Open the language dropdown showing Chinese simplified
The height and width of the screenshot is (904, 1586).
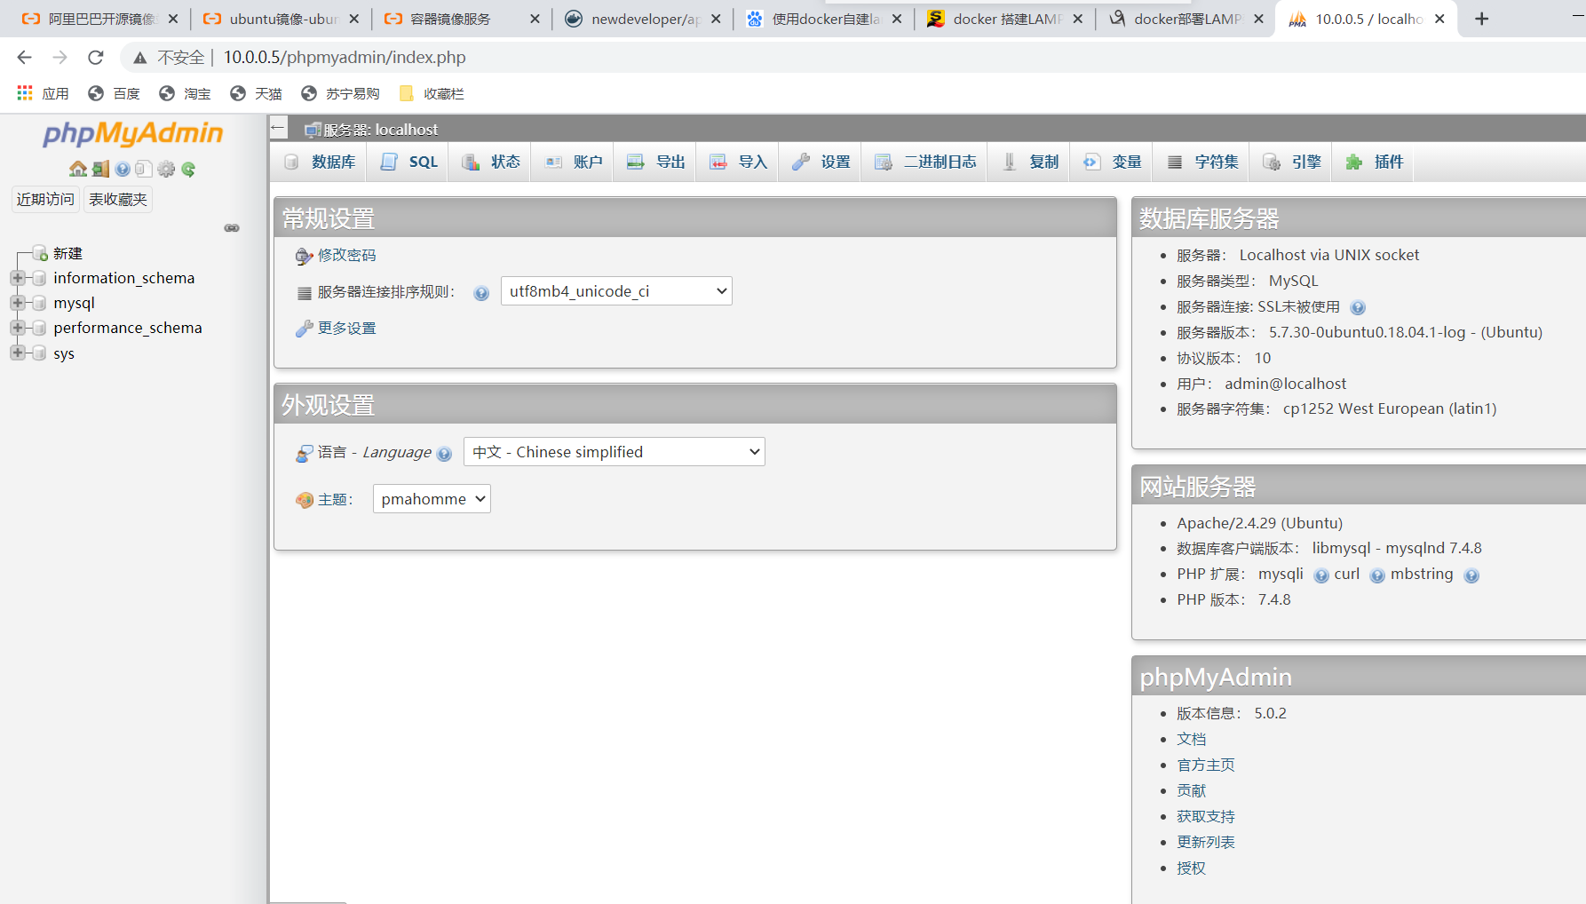click(614, 452)
